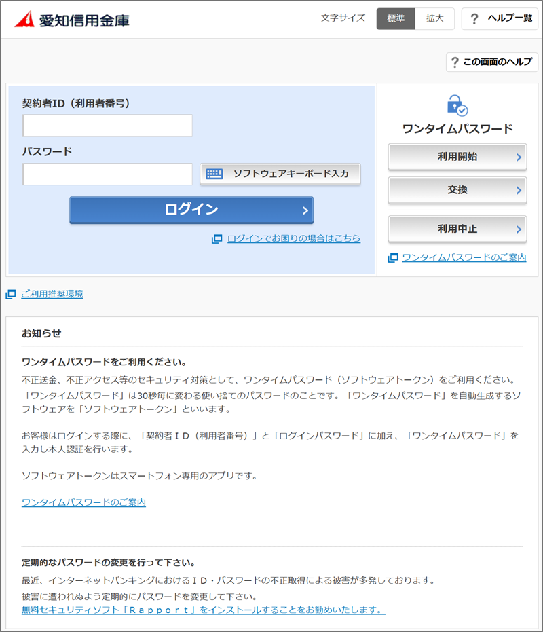The width and height of the screenshot is (543, 632).
Task: Click the パスワード input field
Action: click(107, 174)
